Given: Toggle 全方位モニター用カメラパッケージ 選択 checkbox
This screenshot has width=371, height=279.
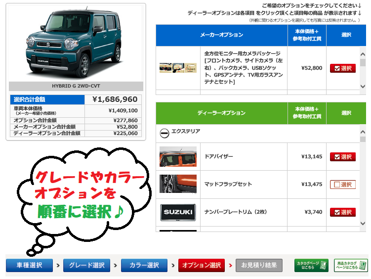Looking at the screenshot, I should [343, 68].
